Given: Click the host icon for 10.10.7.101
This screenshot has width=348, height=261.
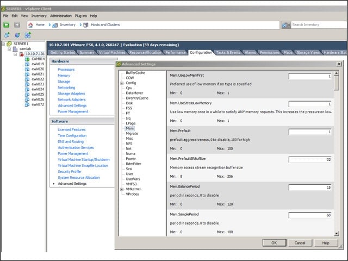Looking at the screenshot, I should tap(21, 54).
